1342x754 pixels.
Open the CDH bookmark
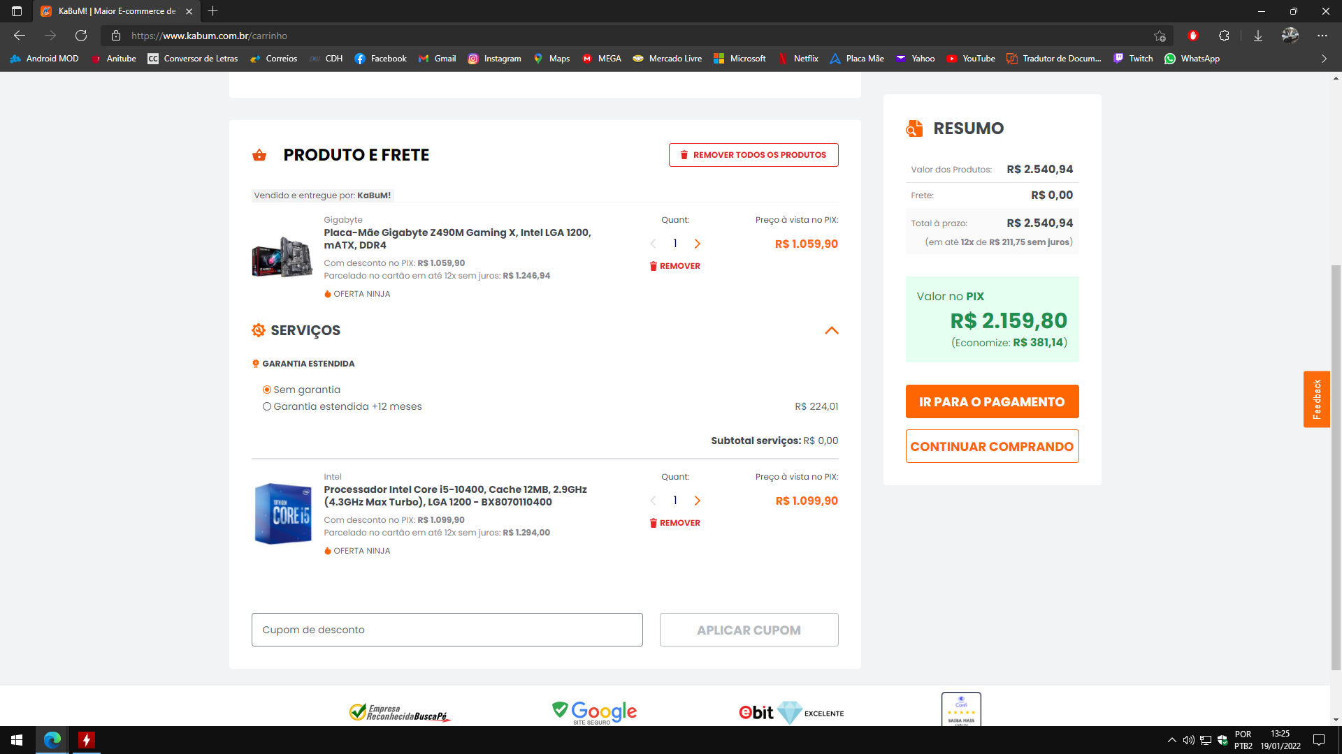pos(326,59)
